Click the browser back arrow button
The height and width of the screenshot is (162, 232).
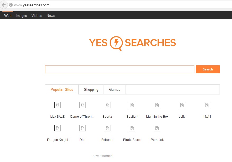pos(3,5)
